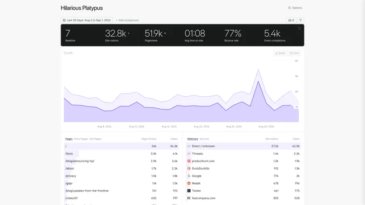Click the calendar icon in date picker

pos(64,20)
